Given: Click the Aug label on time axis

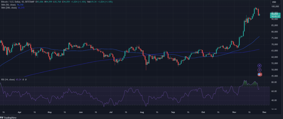Looking at the screenshot, I should [x=142, y=112].
